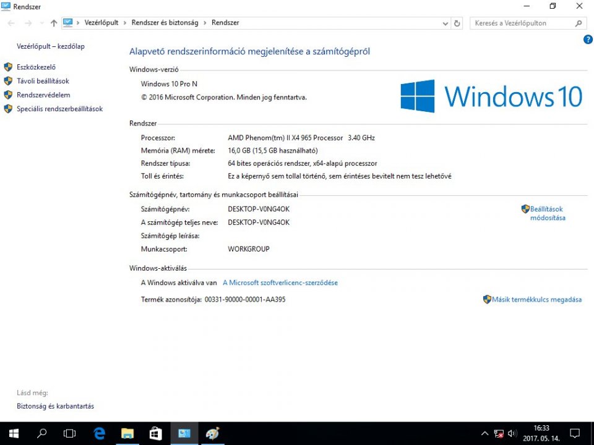Open the address bar history dropdown
594x445 pixels.
coord(445,23)
